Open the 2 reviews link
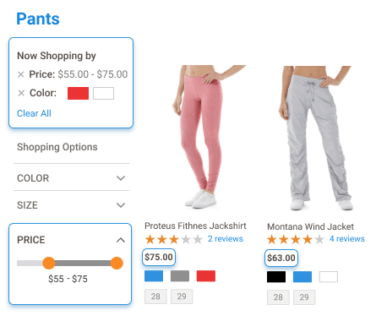The height and width of the screenshot is (321, 376). (x=226, y=239)
